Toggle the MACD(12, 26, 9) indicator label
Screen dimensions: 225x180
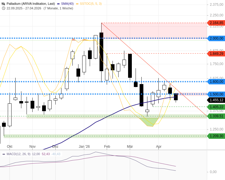pos(18,154)
